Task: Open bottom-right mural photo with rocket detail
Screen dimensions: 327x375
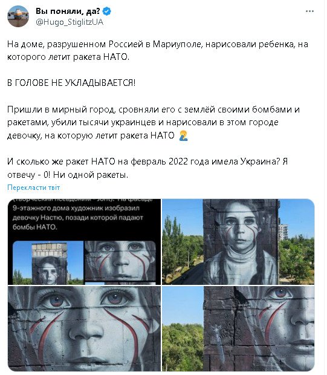Action: pos(238,328)
